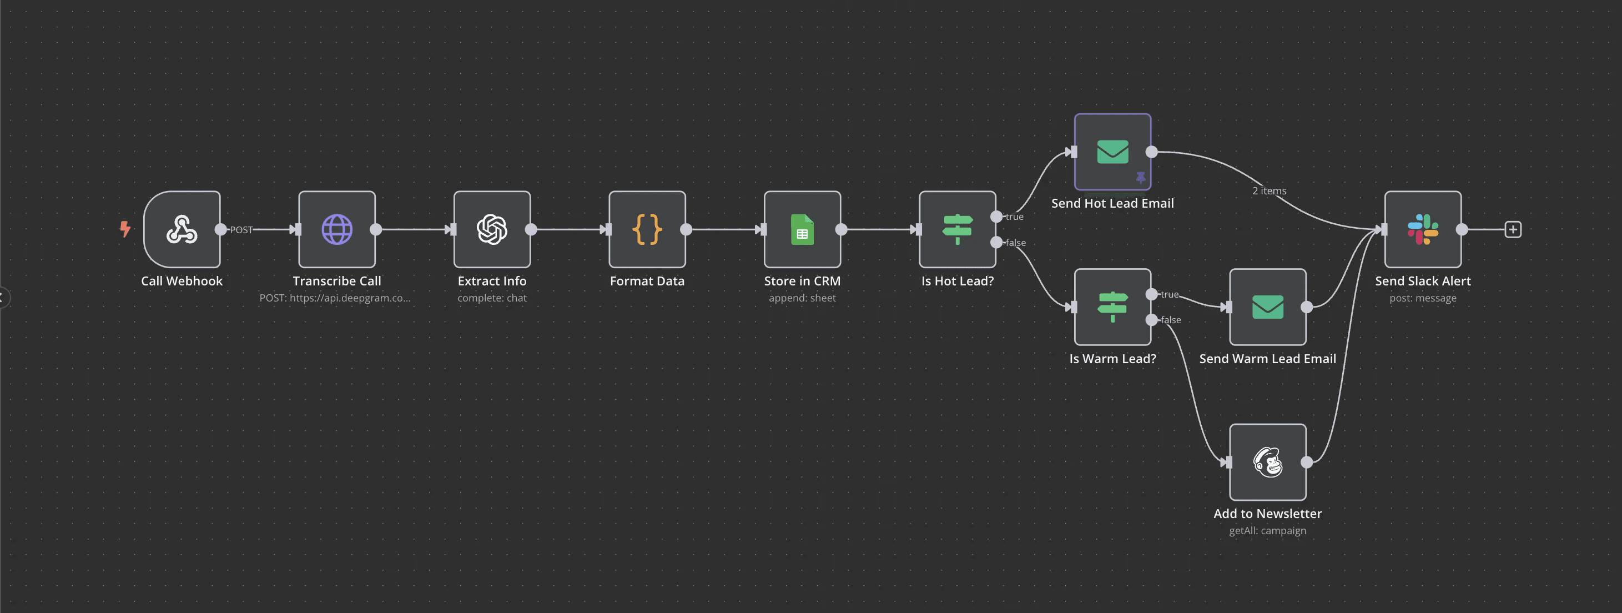The image size is (1622, 613).
Task: Click the input connector of Send Slack Alert
Action: point(1383,229)
